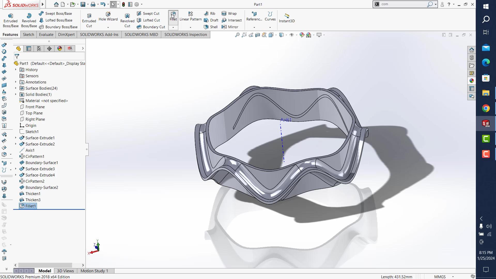Viewport: 496px width, 279px height.
Task: Click the Zoom to Fit icon
Action: tap(237, 35)
